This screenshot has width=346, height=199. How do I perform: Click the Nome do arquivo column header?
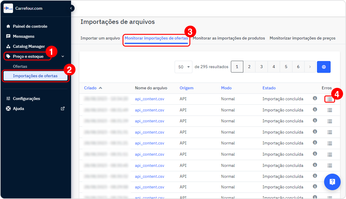tap(151, 88)
